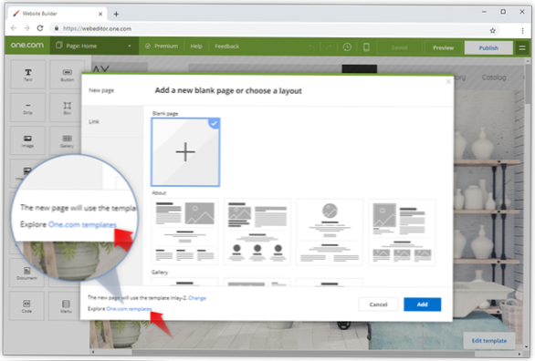
Task: Click the Change template link
Action: click(197, 298)
